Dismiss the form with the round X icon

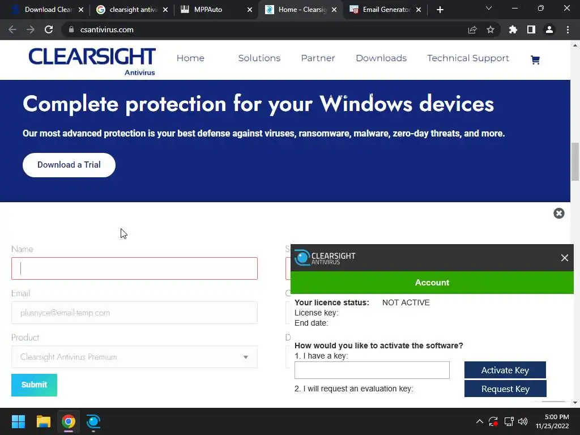558,214
